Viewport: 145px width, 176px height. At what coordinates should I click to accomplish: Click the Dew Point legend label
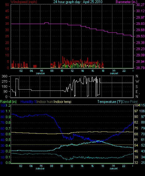(130, 102)
